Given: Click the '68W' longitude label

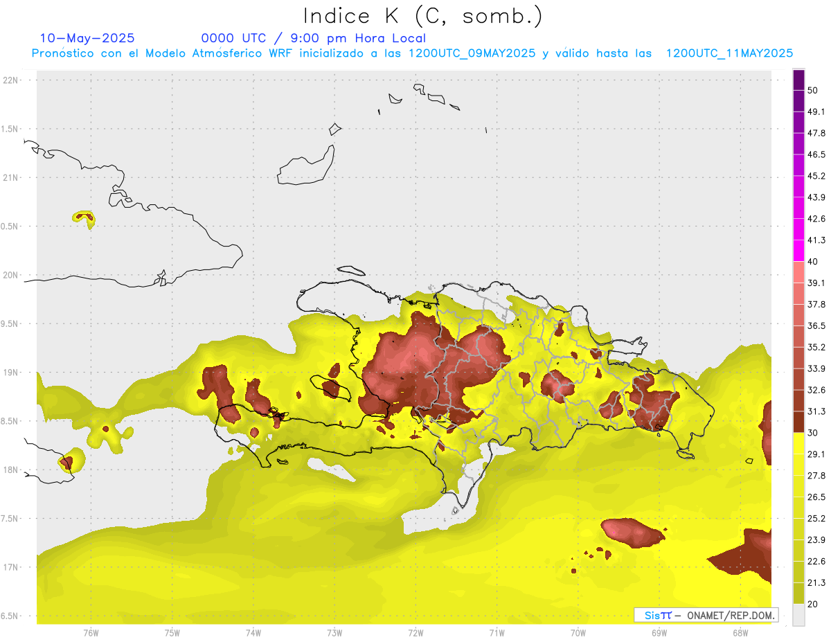Looking at the screenshot, I should [740, 633].
